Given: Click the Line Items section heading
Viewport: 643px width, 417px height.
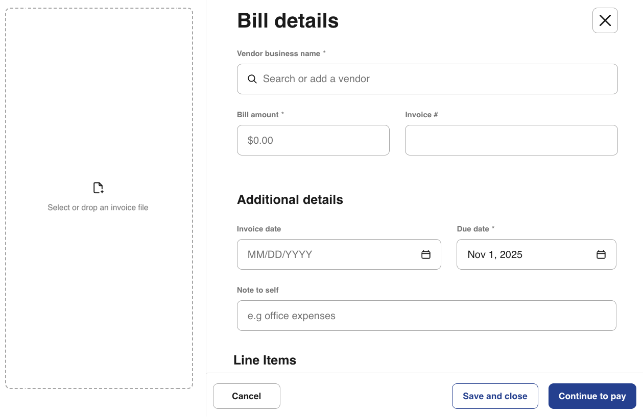Looking at the screenshot, I should 265,360.
